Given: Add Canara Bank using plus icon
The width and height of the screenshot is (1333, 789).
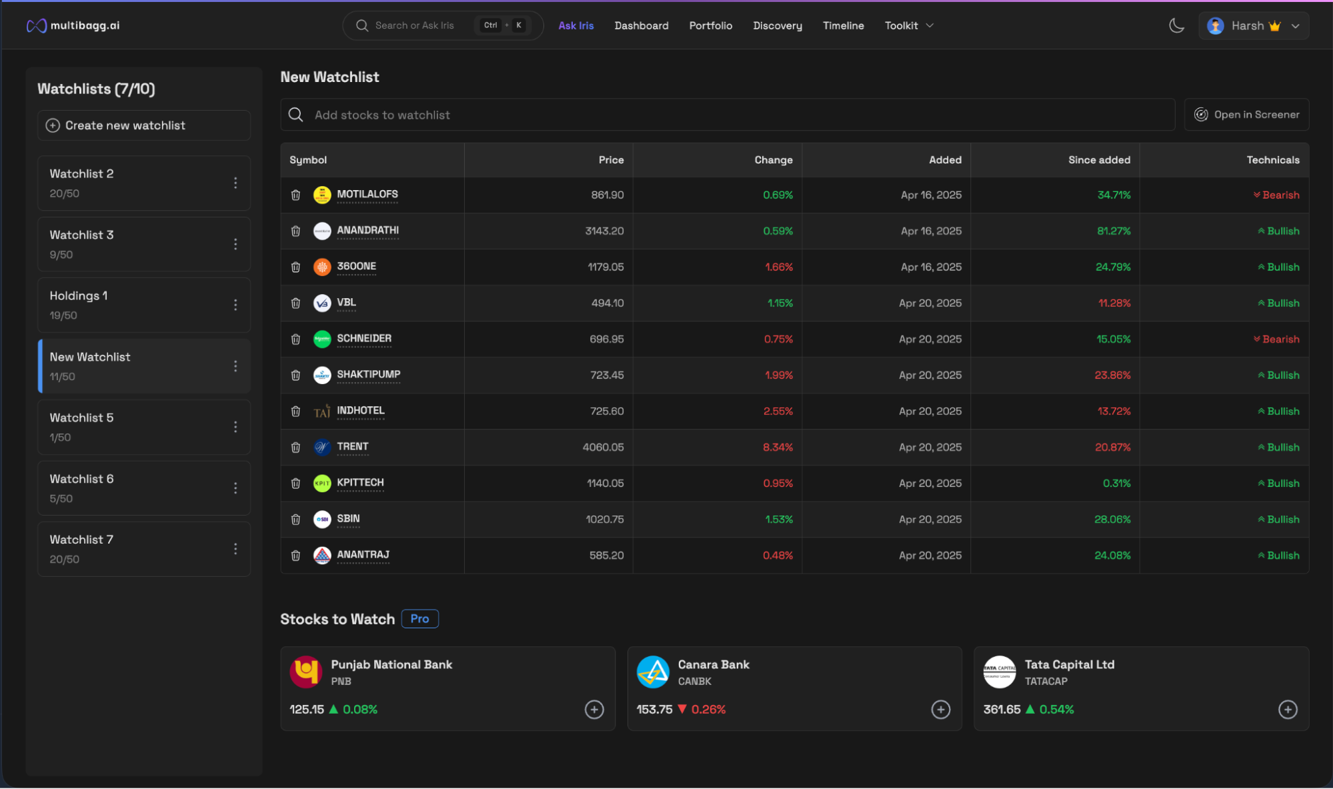Looking at the screenshot, I should point(940,710).
